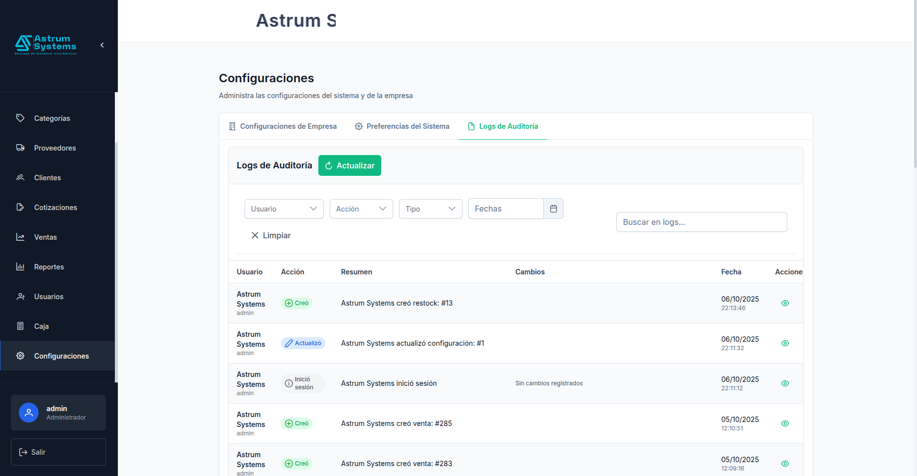
Task: View details of restock #13 log
Action: pyautogui.click(x=785, y=303)
